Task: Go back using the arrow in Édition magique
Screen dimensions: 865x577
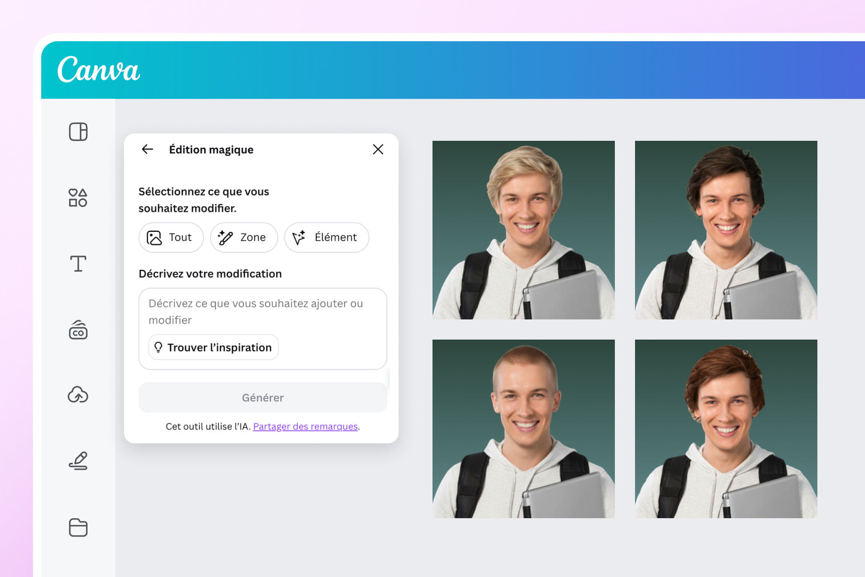Action: [148, 149]
